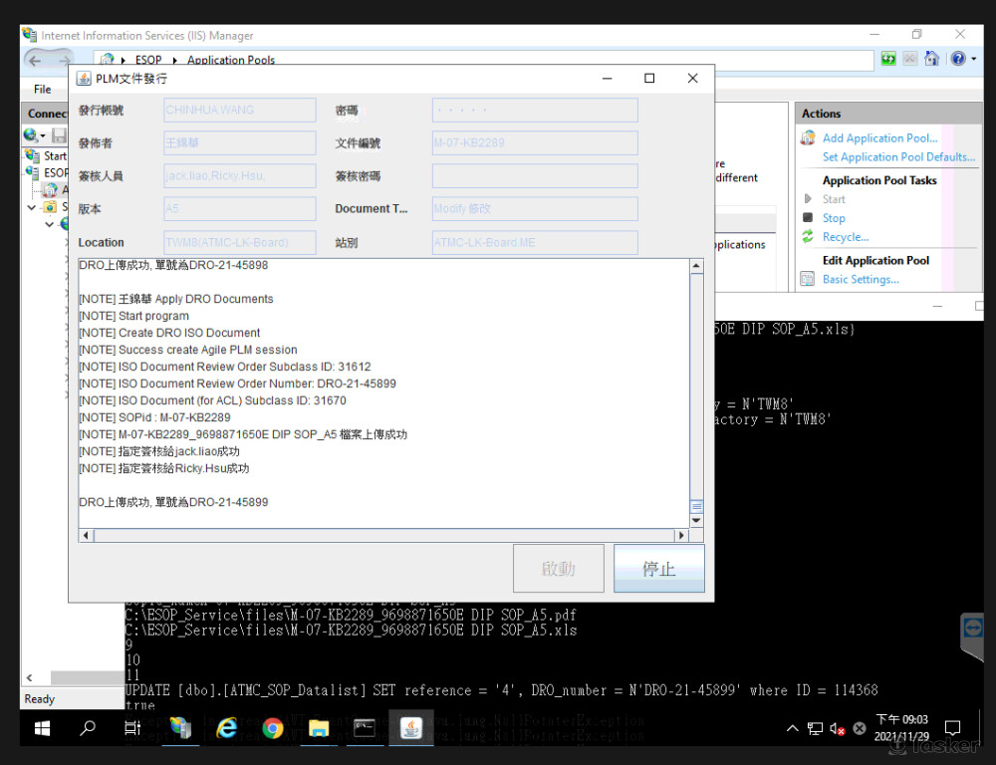Open the blue Help question mark icon
Image resolution: width=996 pixels, height=765 pixels.
click(x=956, y=60)
